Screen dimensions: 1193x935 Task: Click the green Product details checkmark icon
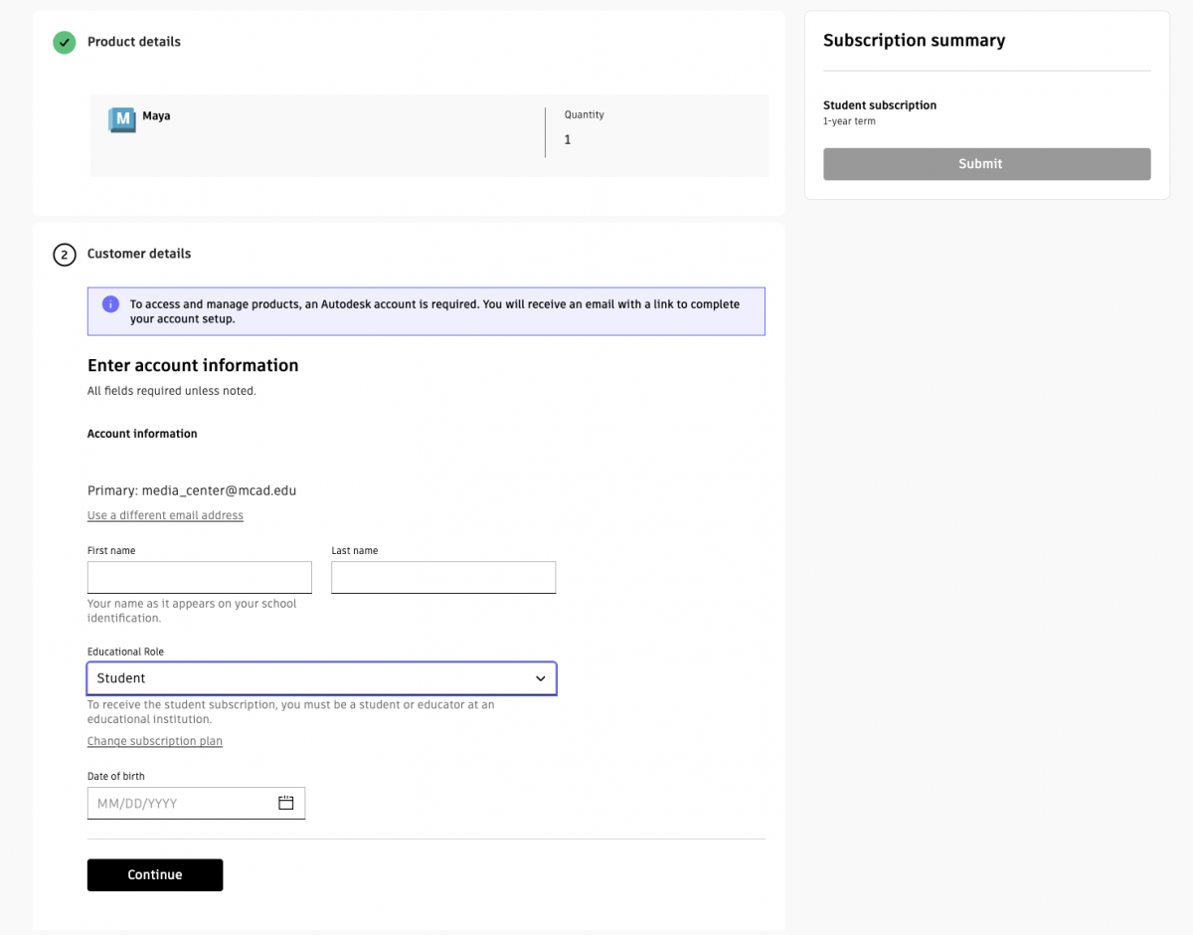click(x=65, y=42)
